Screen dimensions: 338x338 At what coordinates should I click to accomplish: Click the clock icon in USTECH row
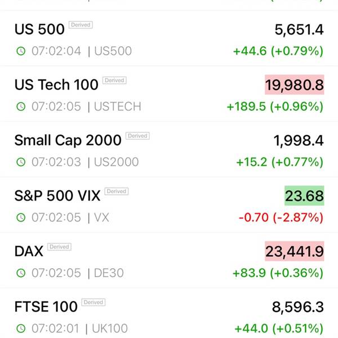(21, 106)
